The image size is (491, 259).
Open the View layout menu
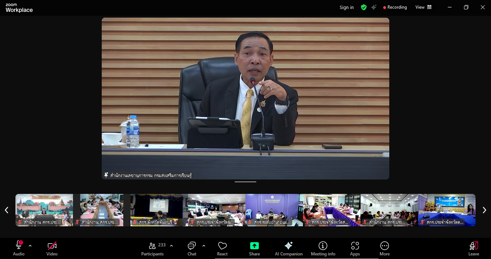423,7
